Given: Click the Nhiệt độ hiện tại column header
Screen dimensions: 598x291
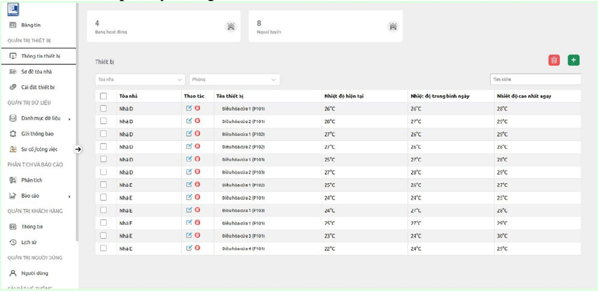Looking at the screenshot, I should (x=343, y=96).
